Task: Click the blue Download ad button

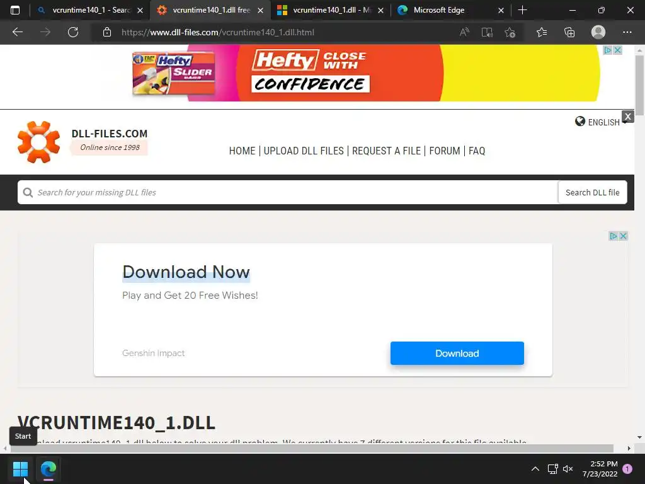Action: point(457,353)
